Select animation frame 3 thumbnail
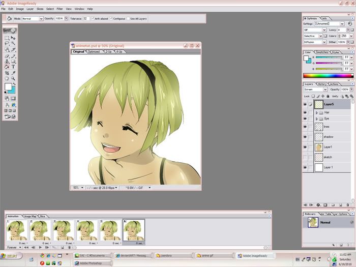Viewport: 356px width, 267px height. click(64, 230)
